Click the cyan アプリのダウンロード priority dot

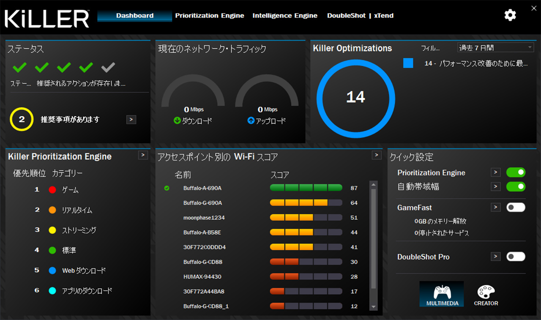tap(52, 291)
